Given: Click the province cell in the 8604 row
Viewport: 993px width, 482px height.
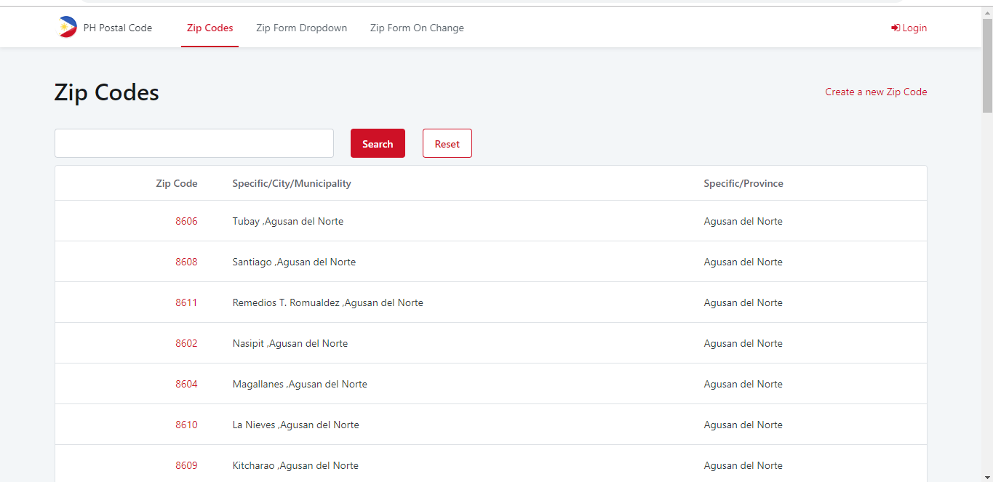Looking at the screenshot, I should coord(743,384).
